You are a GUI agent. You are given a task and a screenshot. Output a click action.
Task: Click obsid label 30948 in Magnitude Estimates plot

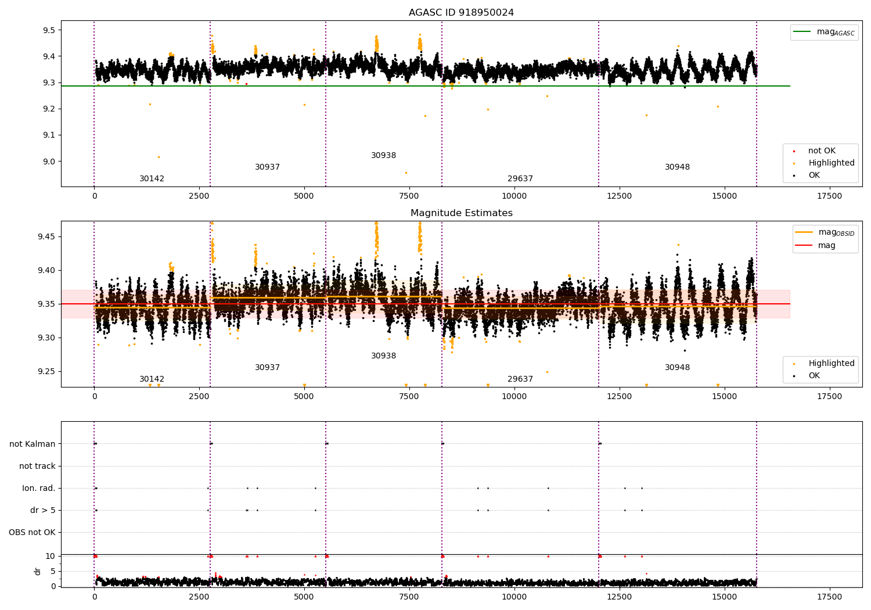point(677,368)
